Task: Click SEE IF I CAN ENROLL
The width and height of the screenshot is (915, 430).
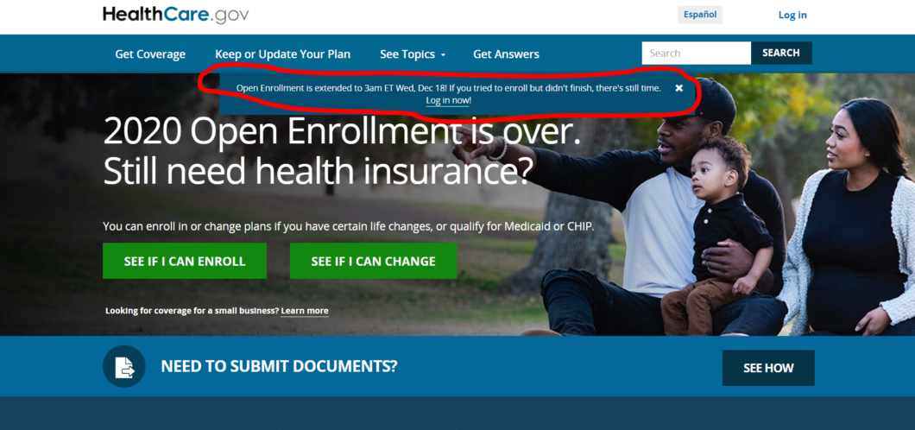Action: 185,261
